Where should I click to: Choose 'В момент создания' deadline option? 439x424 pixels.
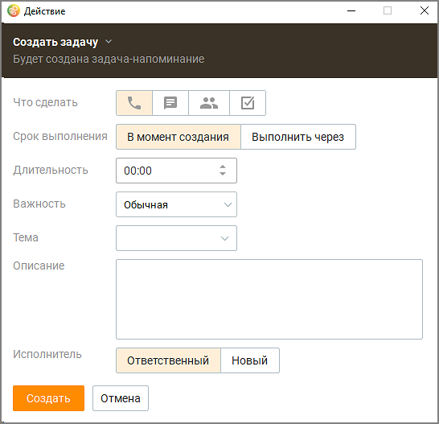pyautogui.click(x=178, y=137)
